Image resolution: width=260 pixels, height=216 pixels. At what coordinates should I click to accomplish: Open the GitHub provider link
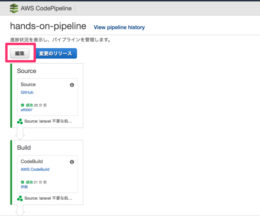pos(27,92)
